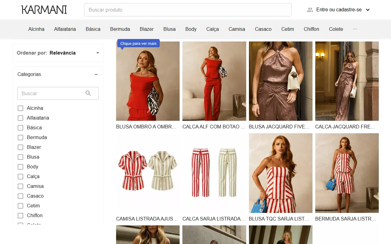Focus the Buscar categories input field

click(x=58, y=93)
